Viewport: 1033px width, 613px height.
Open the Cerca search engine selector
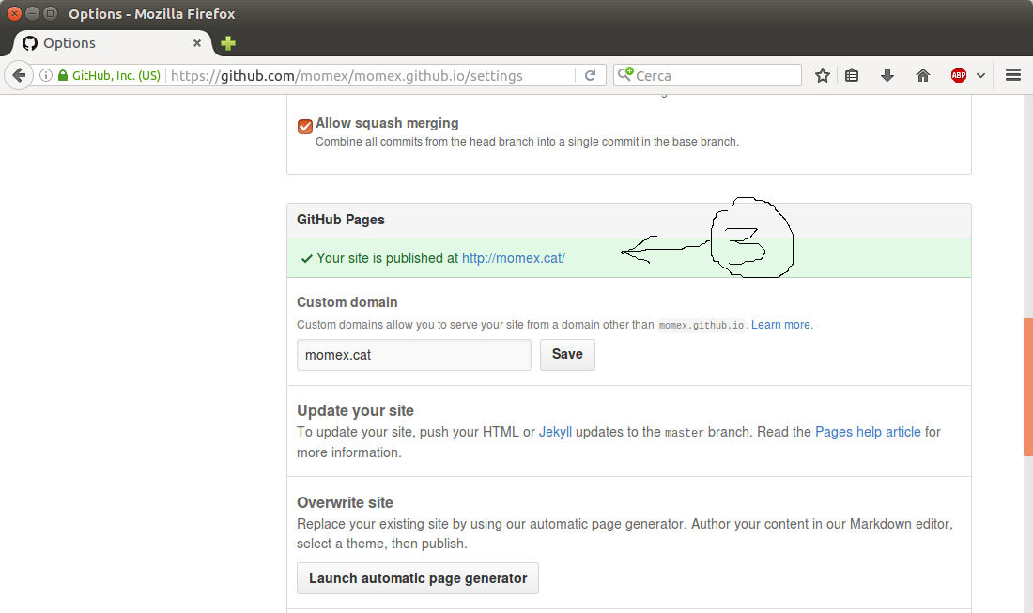coord(627,74)
